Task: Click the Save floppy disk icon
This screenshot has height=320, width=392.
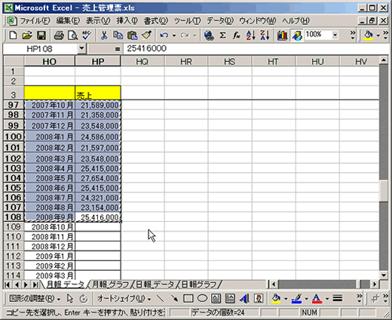Action: [x=41, y=35]
